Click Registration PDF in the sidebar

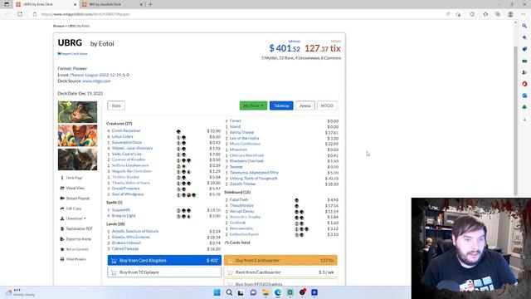point(76,229)
